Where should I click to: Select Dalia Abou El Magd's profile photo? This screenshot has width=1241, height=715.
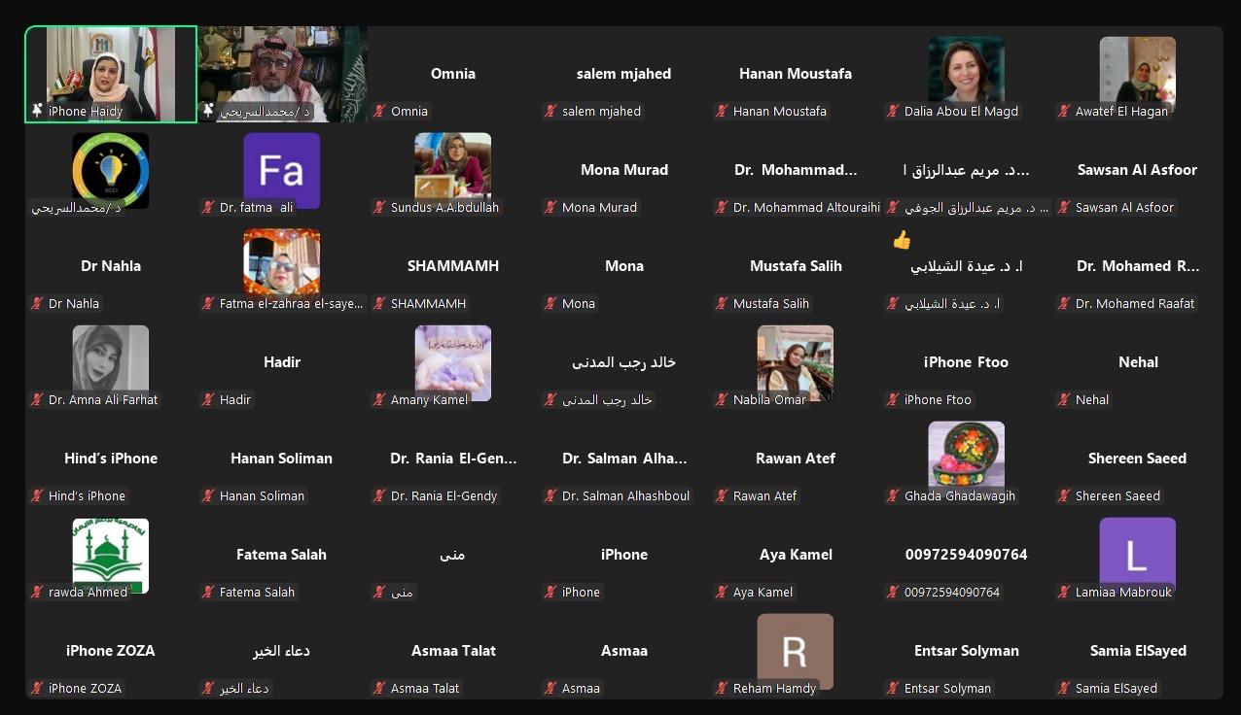pyautogui.click(x=966, y=68)
